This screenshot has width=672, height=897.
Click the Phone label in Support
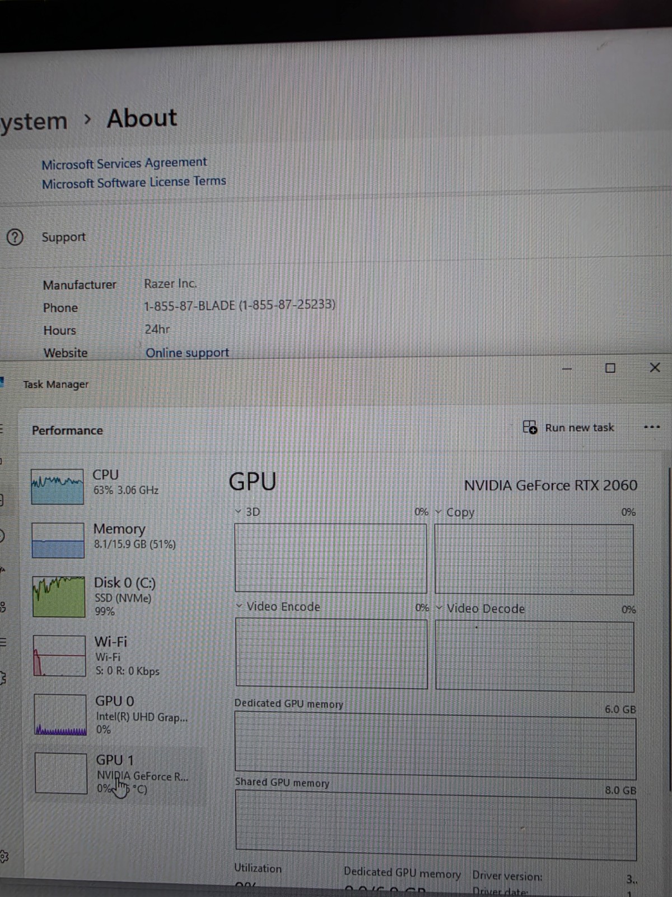point(60,308)
